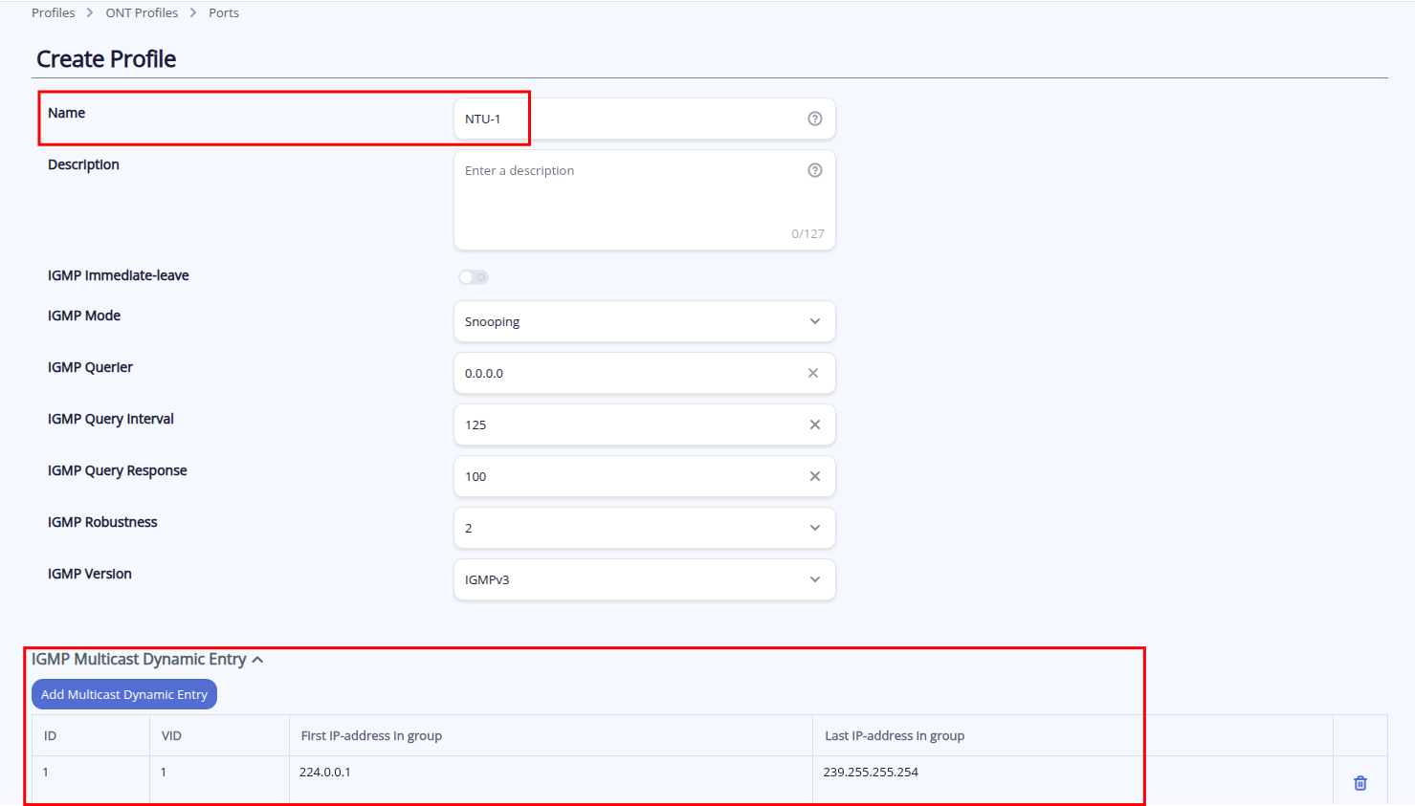Collapse the IGMP Multicast Dynamic Entry section
Image resolution: width=1415 pixels, height=806 pixels.
coord(257,660)
